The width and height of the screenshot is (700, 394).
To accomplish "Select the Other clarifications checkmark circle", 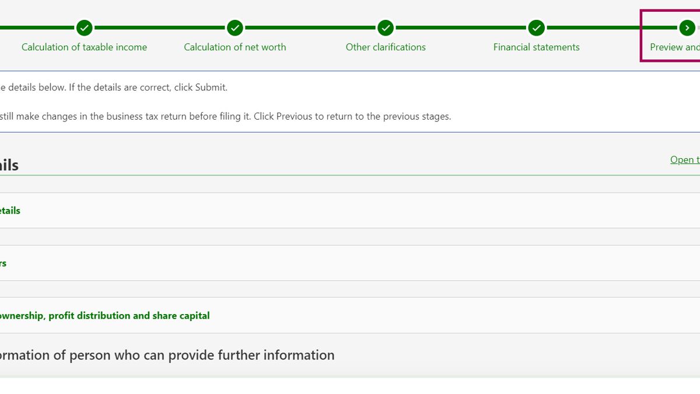I will [x=386, y=27].
